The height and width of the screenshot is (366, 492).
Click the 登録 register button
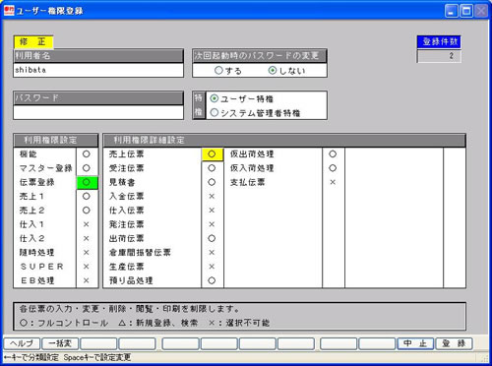(454, 343)
